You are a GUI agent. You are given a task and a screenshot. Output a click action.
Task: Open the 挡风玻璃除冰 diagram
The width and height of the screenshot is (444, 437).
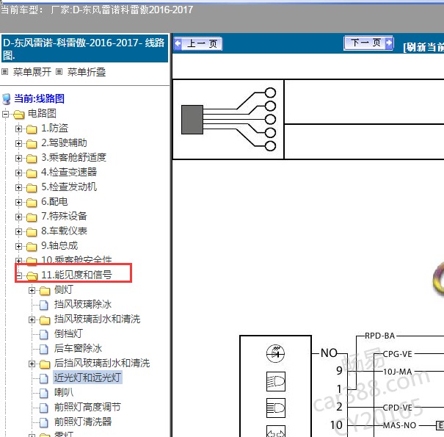pos(83,304)
